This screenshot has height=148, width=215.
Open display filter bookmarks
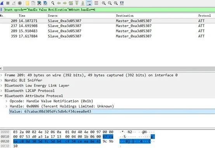point(2,10)
